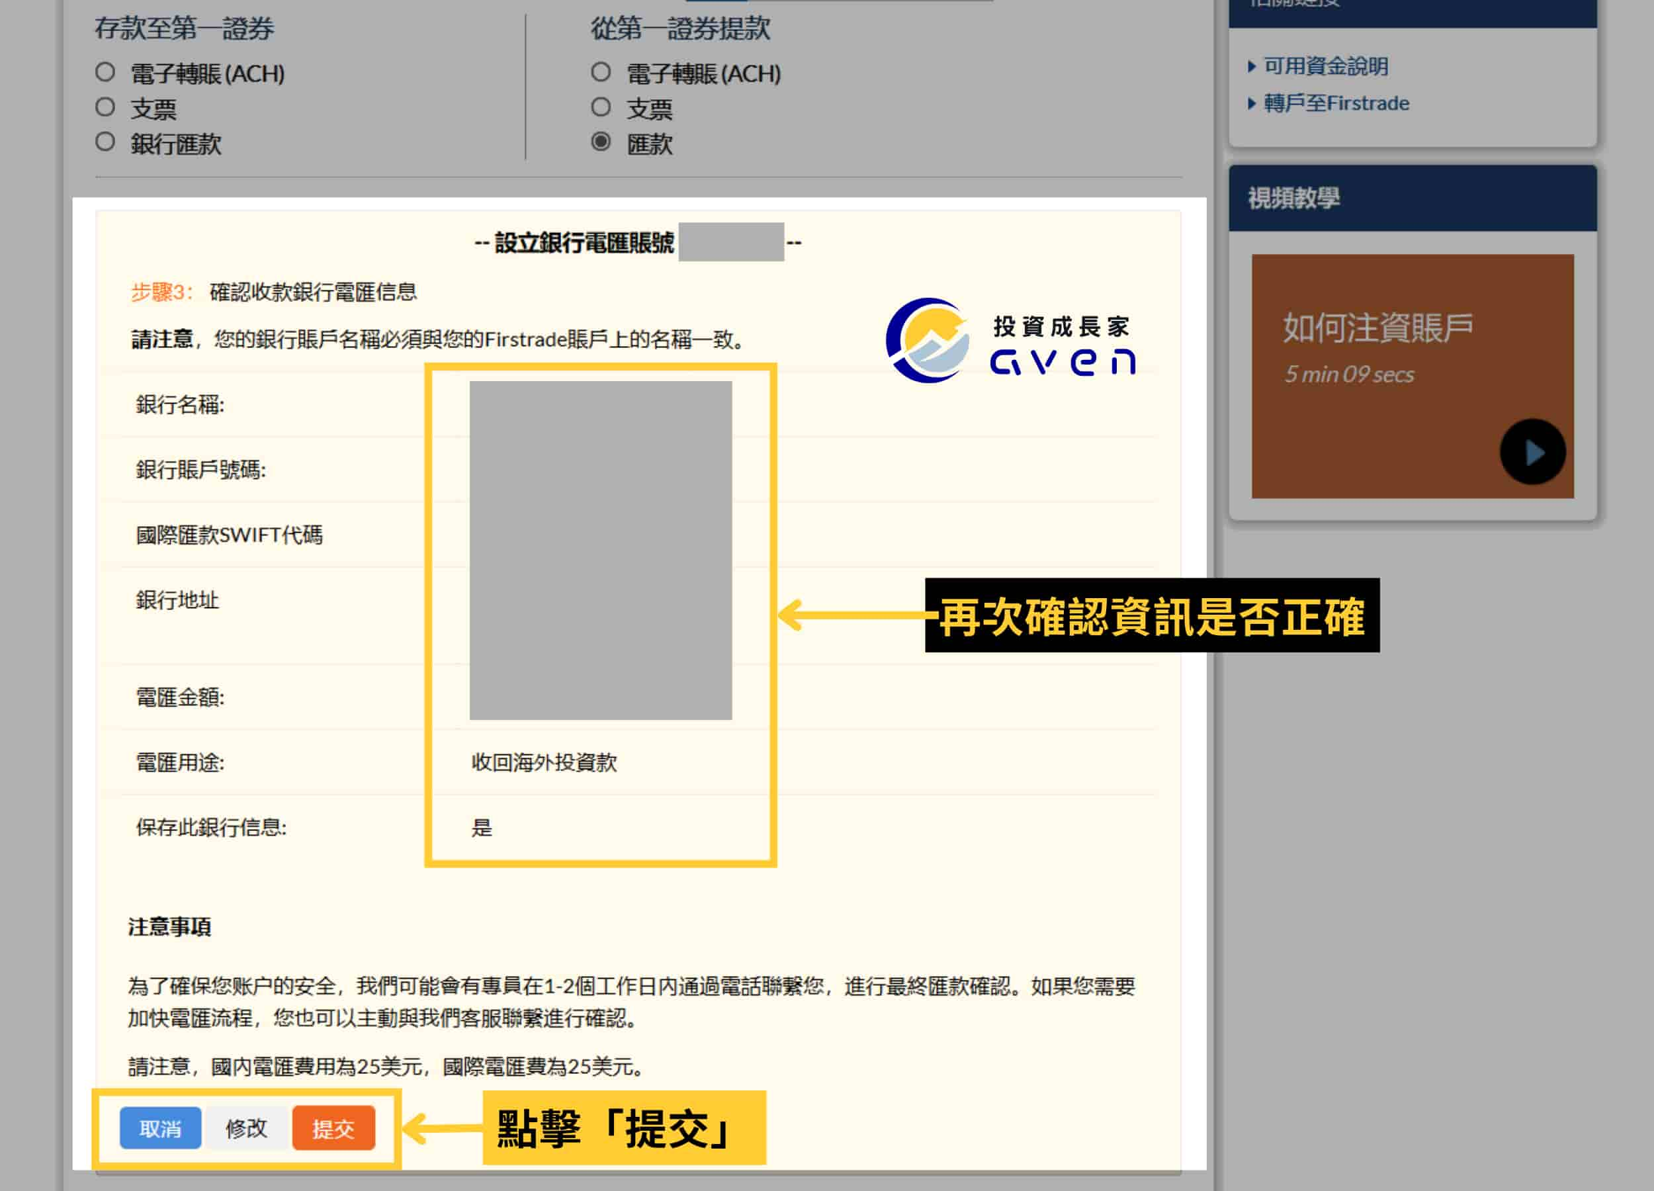Select deposit 銀行匯款 radio button
The width and height of the screenshot is (1654, 1191).
(105, 142)
